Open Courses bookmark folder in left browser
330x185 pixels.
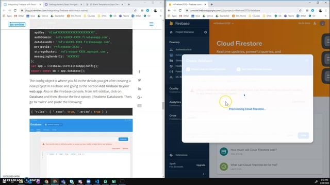pos(89,16)
